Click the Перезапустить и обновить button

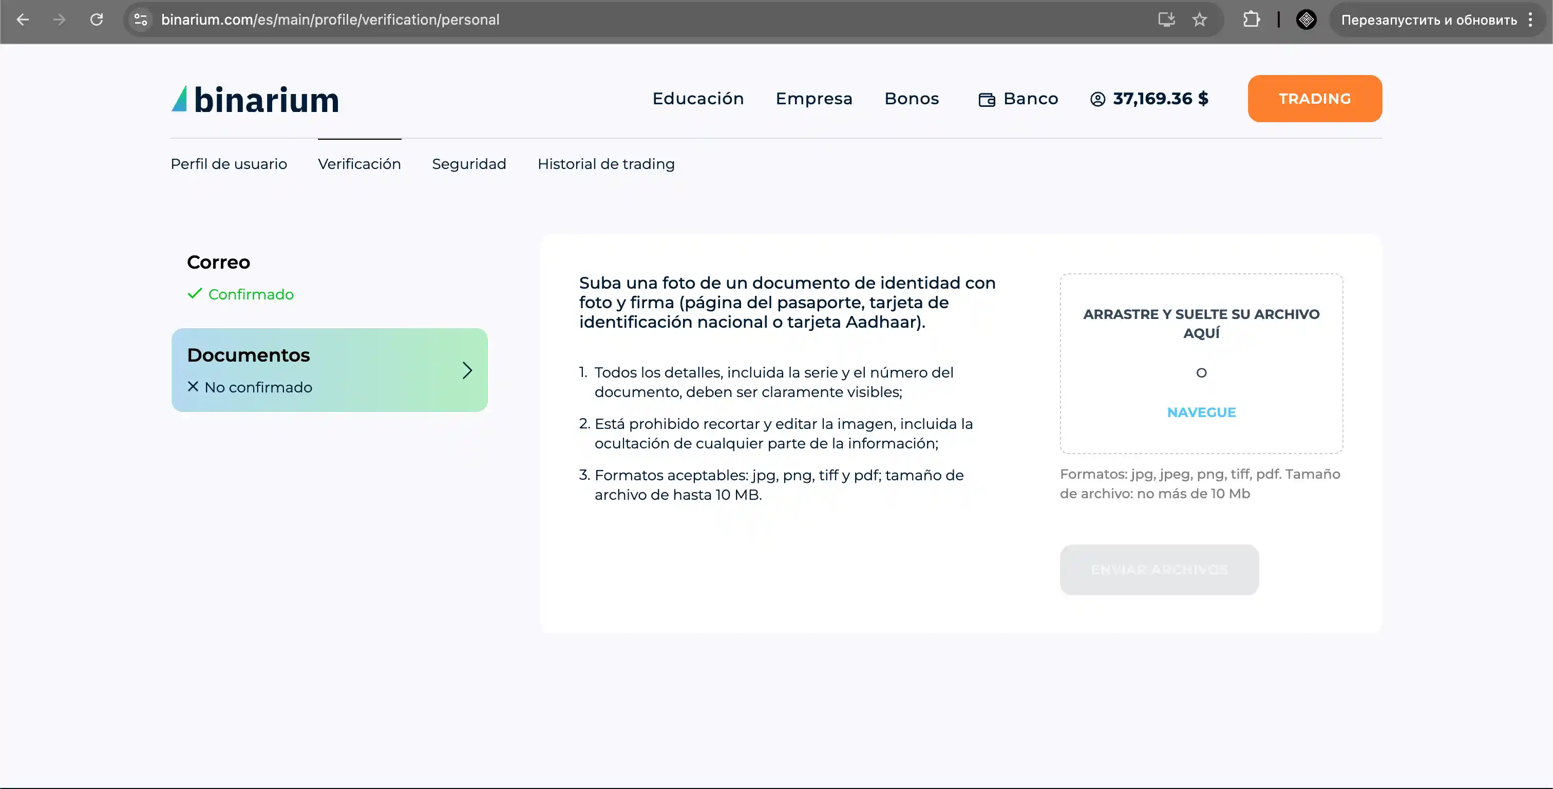pos(1429,20)
